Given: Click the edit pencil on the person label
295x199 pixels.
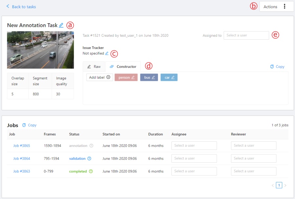Looking at the screenshot, I should click(133, 78).
